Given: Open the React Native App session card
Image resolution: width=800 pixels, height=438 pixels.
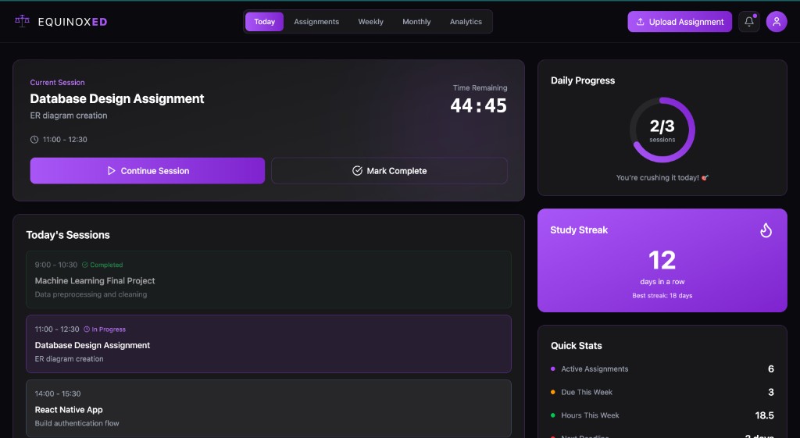Looking at the screenshot, I should 268,408.
